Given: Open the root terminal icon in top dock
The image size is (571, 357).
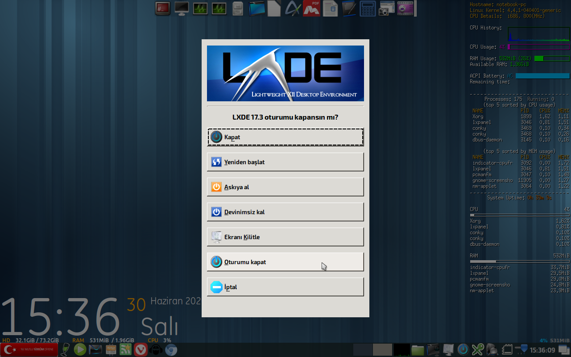Looking at the screenshot, I should tap(163, 8).
